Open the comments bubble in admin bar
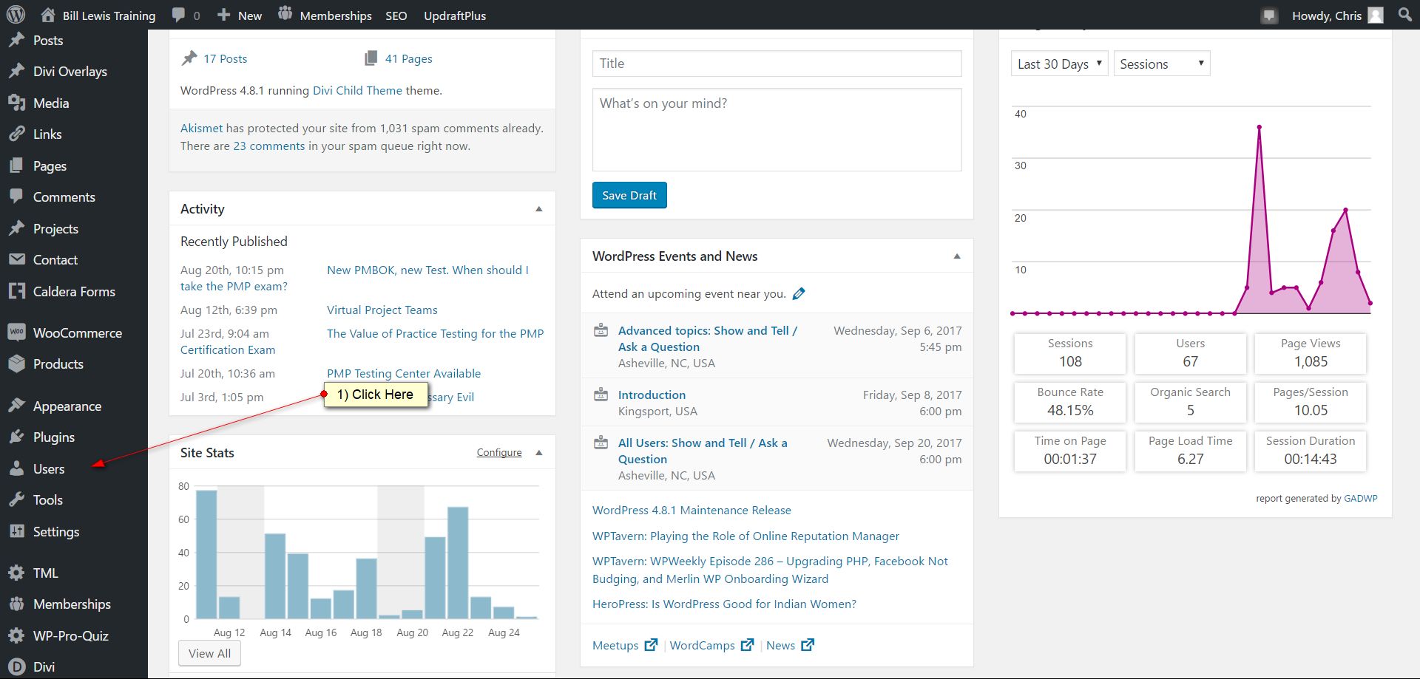Image resolution: width=1420 pixels, height=679 pixels. click(x=179, y=15)
